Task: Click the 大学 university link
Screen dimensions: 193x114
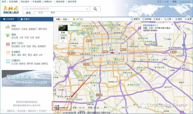Action: tap(32, 37)
